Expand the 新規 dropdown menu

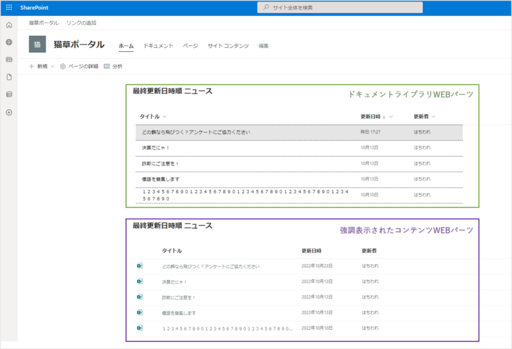click(x=42, y=66)
